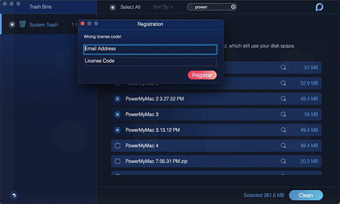Image resolution: width=340 pixels, height=204 pixels.
Task: Click the 52.9 MB size value
Action: (309, 83)
